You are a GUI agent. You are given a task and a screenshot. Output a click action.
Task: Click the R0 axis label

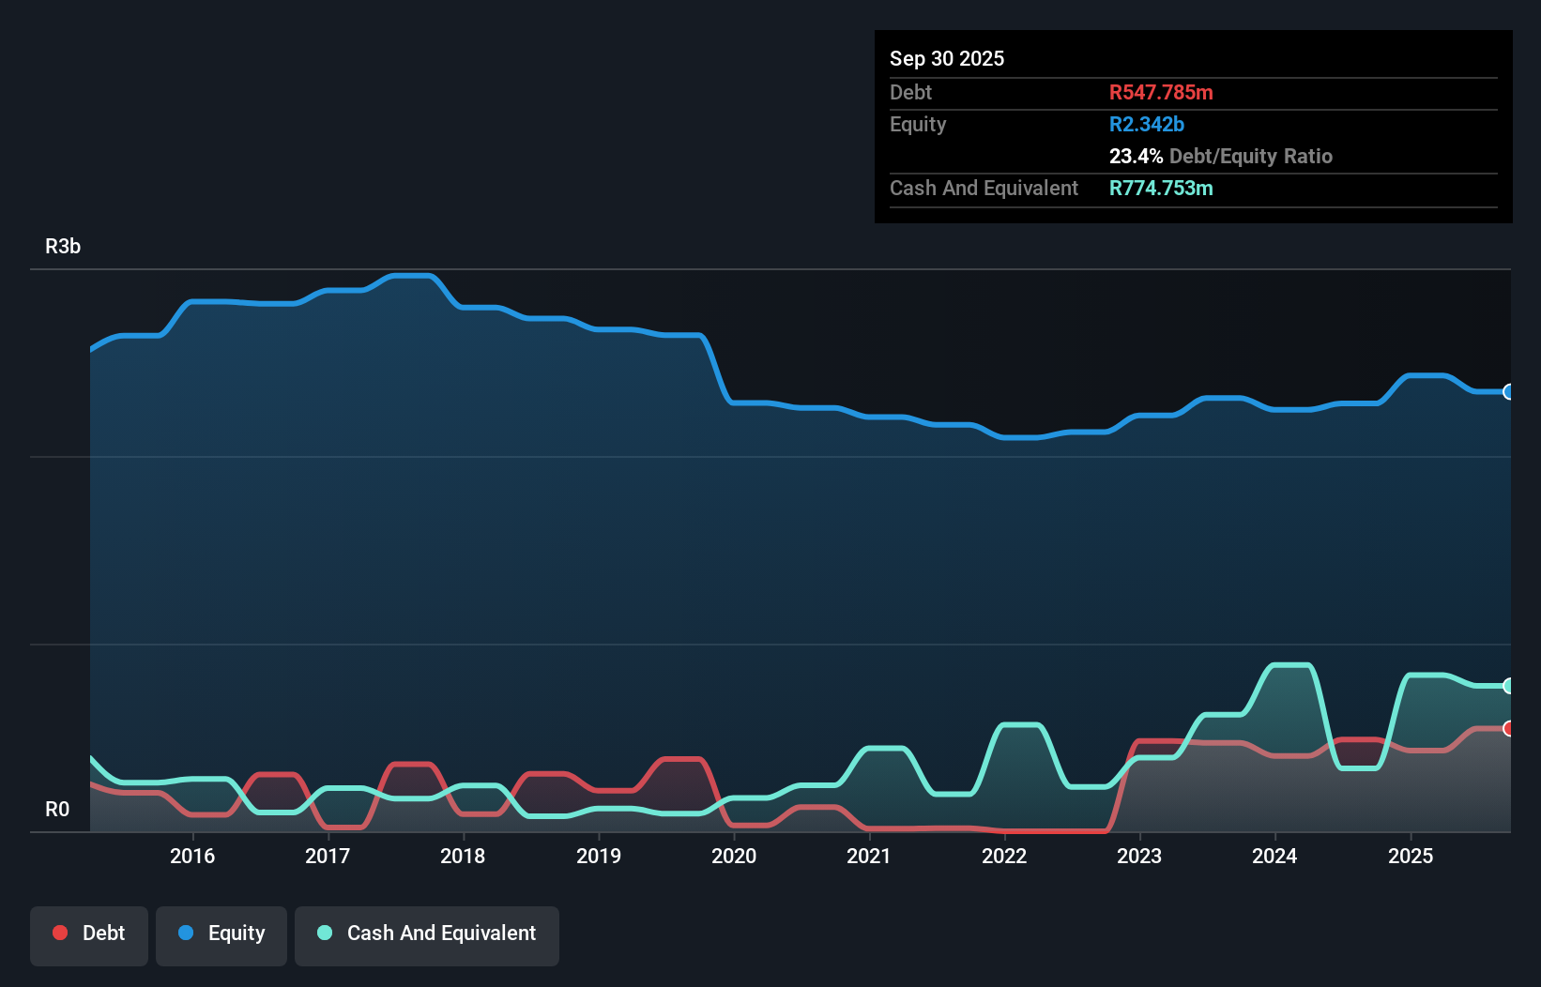[58, 808]
